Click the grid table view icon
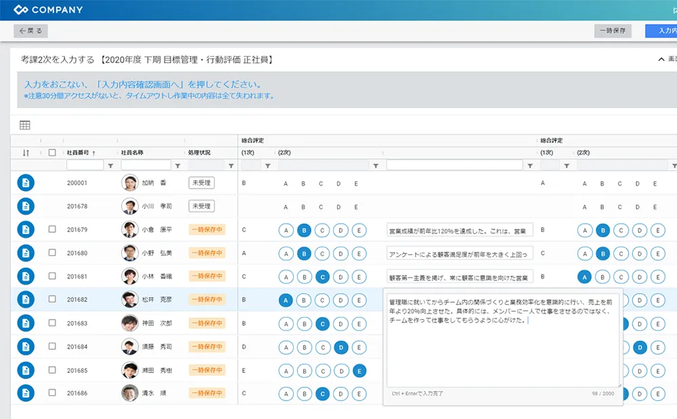This screenshot has height=419, width=677. pyautogui.click(x=25, y=125)
